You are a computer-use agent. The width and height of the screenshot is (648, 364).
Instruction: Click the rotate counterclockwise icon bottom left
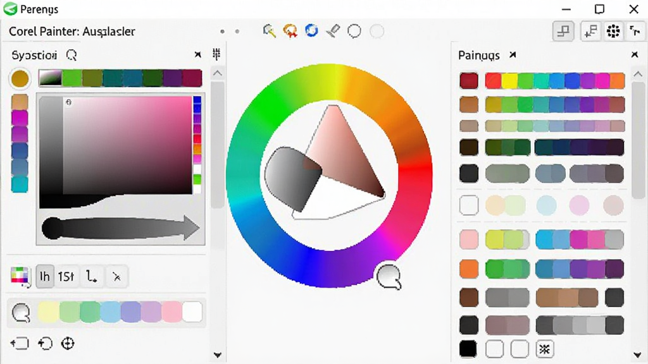click(x=45, y=343)
